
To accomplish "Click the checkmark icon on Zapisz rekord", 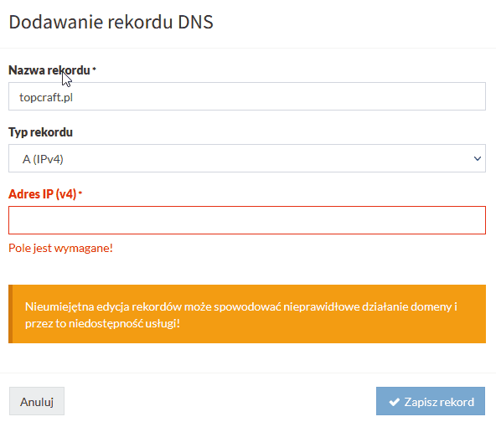I will point(394,402).
